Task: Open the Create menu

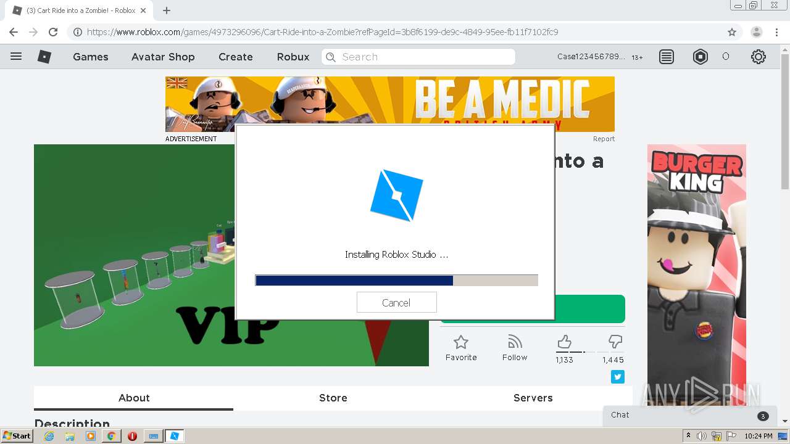Action: pos(236,57)
